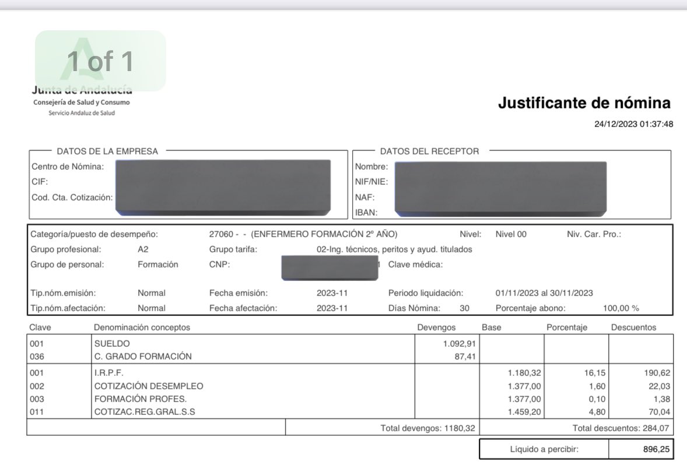Click "Total descuentos: 284,07"
This screenshot has height=465, width=687.
tap(621, 428)
